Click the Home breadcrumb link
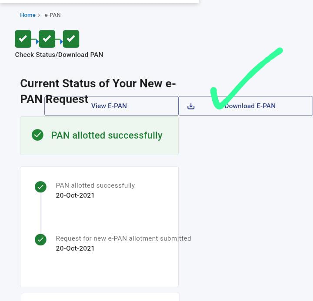Screen dimensions: 313x301 (28, 15)
